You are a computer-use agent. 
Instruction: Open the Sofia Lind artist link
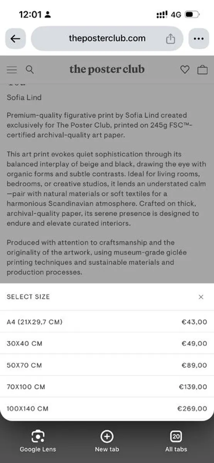click(24, 98)
